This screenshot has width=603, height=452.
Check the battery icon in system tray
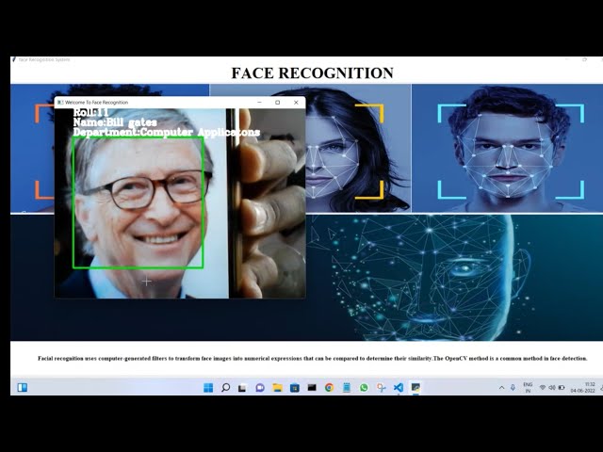562,387
